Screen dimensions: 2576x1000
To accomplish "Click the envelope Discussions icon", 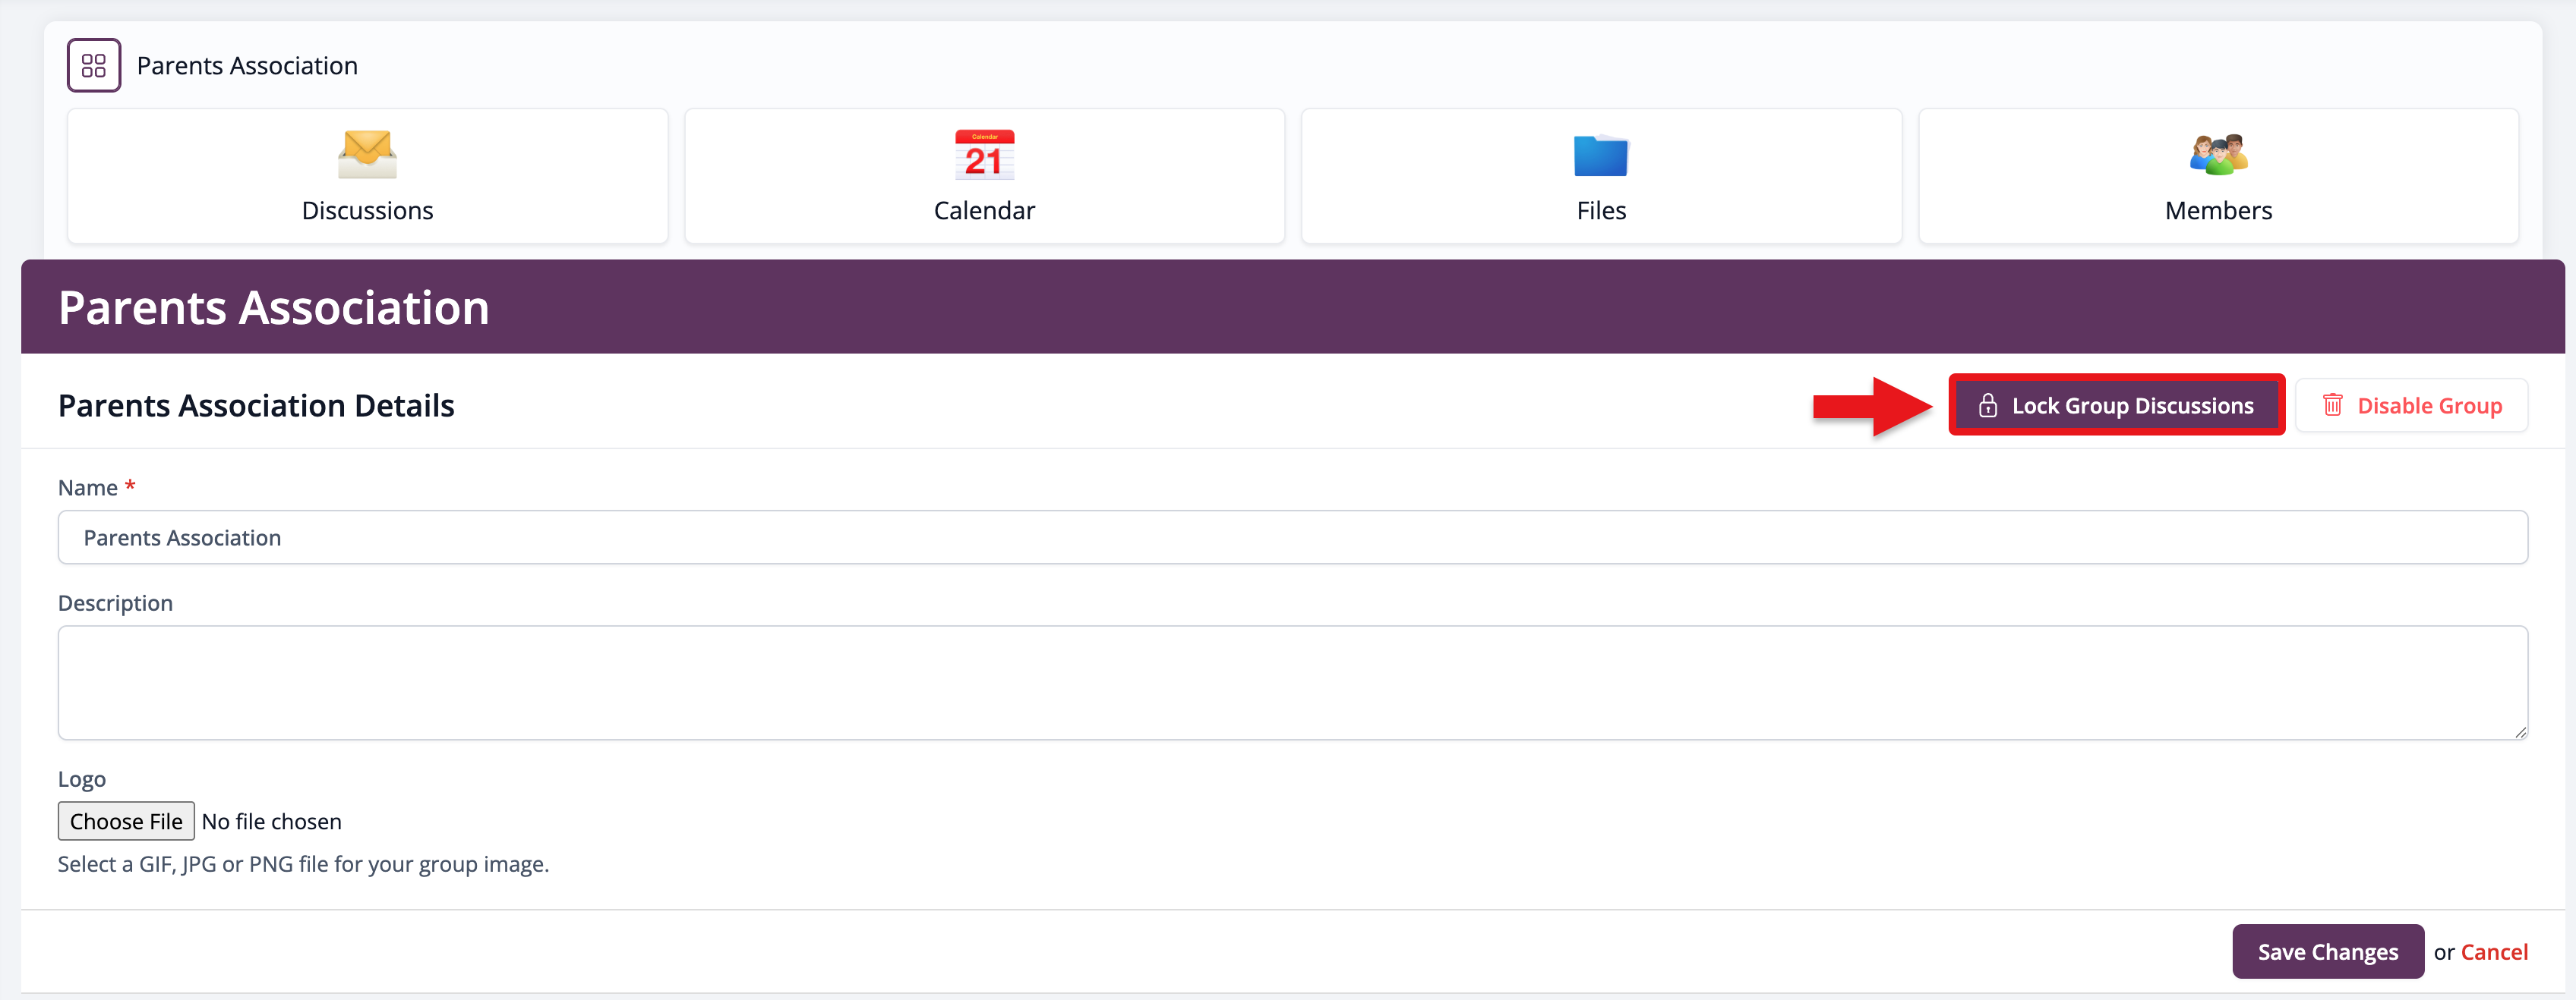I will [x=367, y=155].
